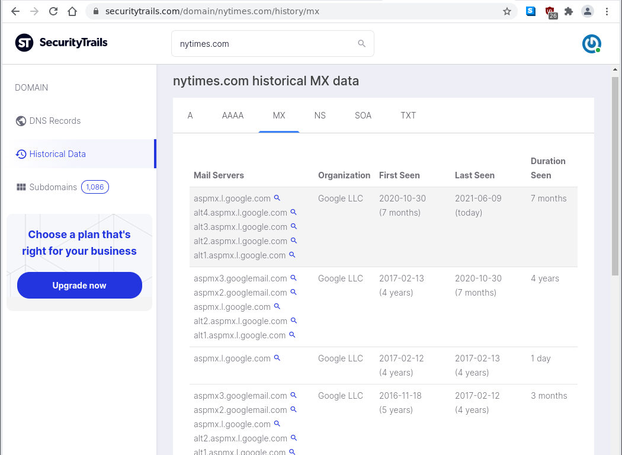
Task: Open the Chrome three-dot menu
Action: coord(607,11)
